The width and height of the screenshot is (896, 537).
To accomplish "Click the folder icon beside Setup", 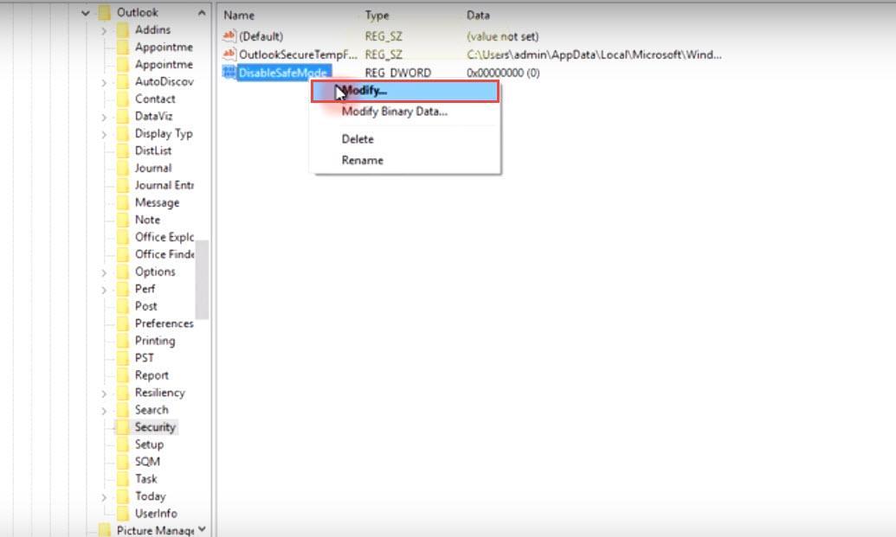I will coord(123,444).
